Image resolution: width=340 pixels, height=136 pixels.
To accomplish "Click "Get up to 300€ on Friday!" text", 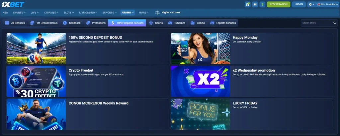I will (x=245, y=107).
